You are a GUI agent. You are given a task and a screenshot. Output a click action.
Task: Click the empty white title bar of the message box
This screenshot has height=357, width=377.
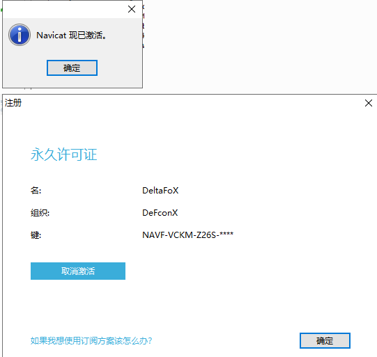click(x=65, y=9)
